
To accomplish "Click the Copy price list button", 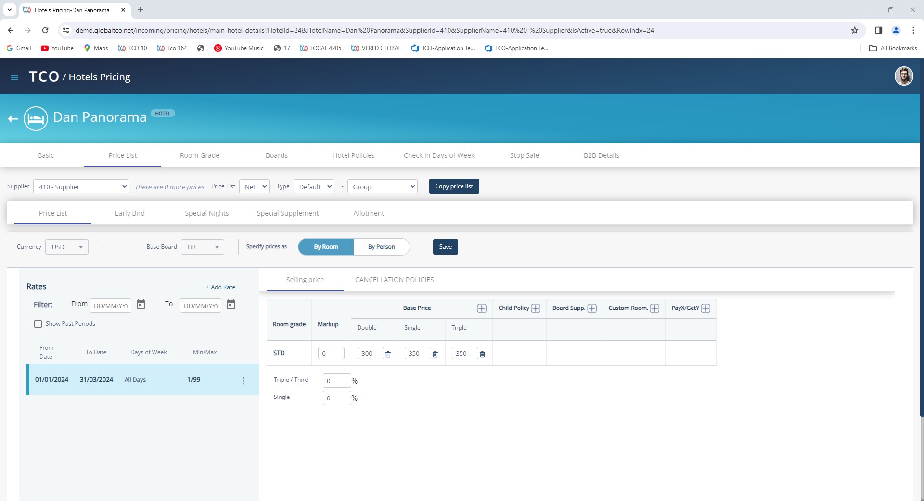I will click(454, 186).
